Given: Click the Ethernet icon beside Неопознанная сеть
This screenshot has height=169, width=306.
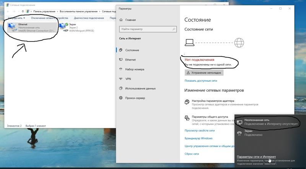Looking at the screenshot, I should (239, 122).
